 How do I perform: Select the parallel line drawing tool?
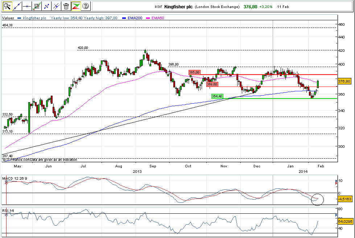coord(56,6)
